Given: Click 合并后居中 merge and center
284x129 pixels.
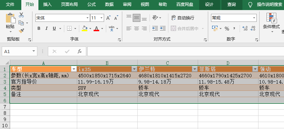Looking at the screenshot, I should 184,28.
